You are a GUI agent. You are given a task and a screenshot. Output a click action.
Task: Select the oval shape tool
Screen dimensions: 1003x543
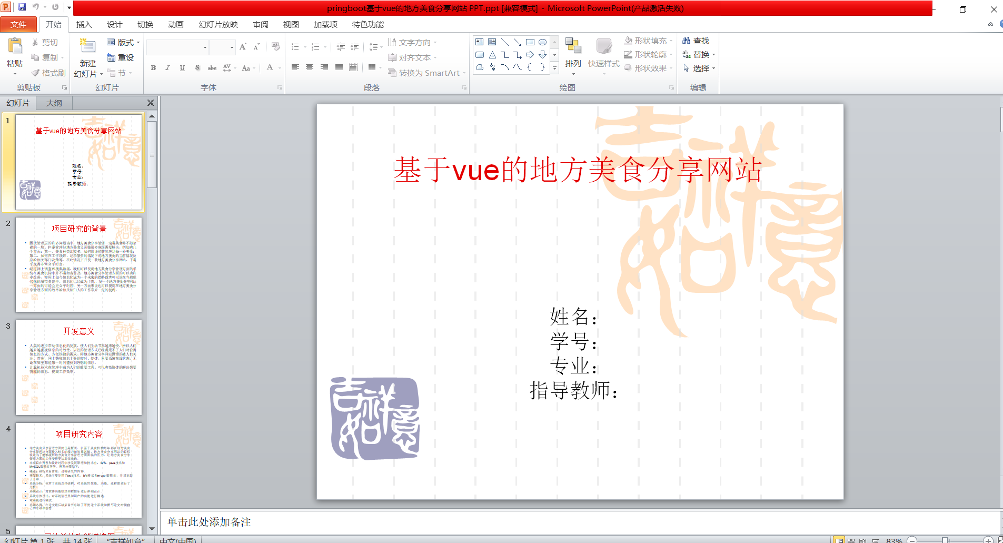point(542,42)
